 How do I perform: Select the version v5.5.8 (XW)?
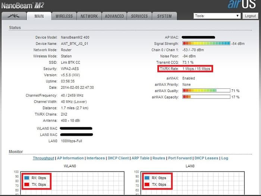[70, 75]
